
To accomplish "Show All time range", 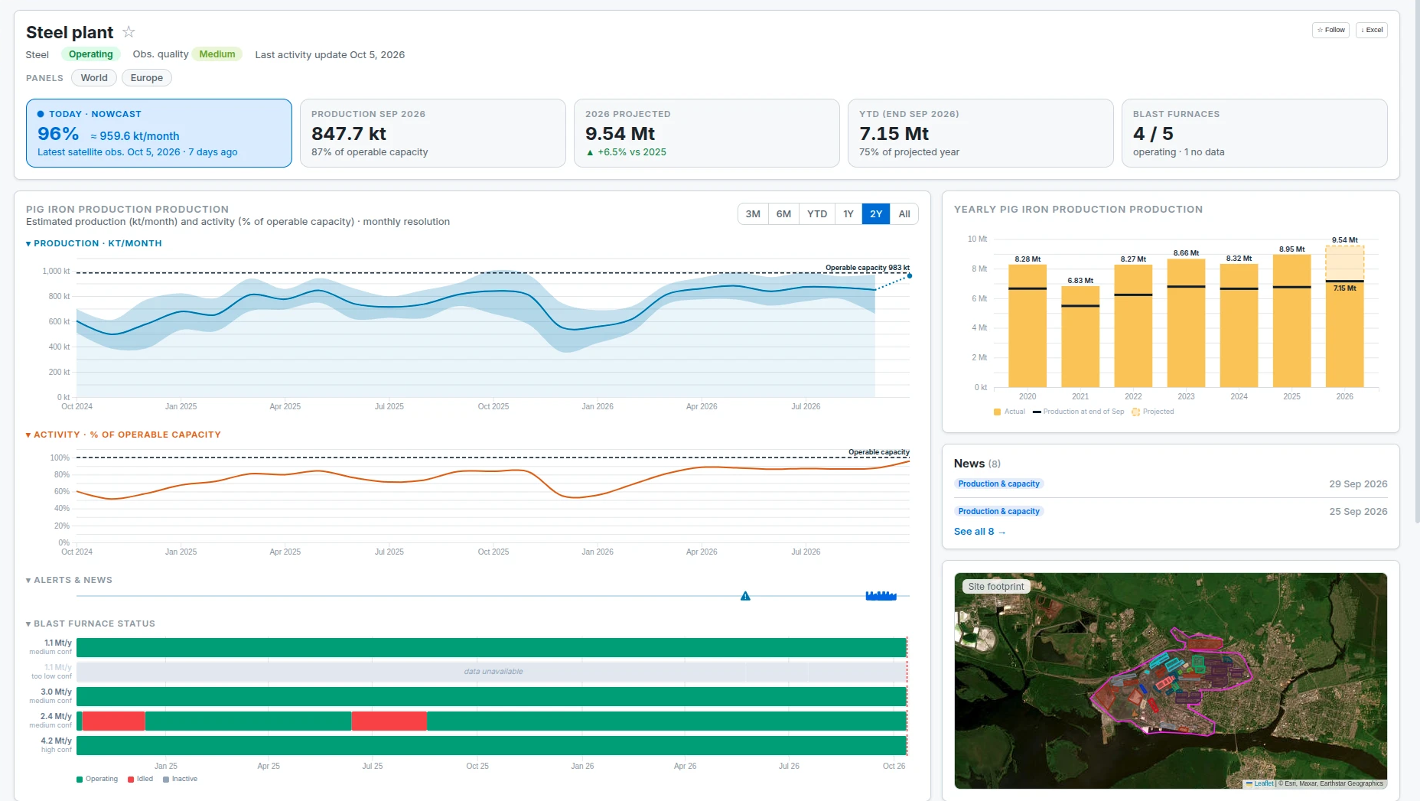I will [904, 214].
